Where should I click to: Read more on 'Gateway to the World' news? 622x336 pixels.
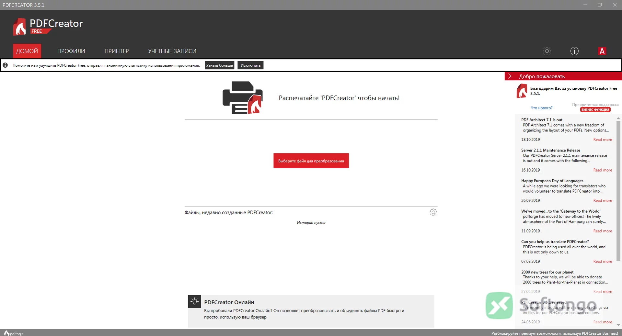click(x=603, y=231)
